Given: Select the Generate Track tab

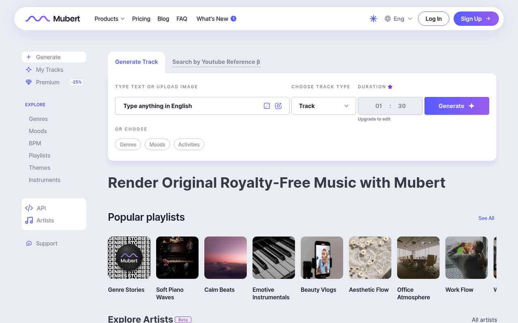Looking at the screenshot, I should pos(136,62).
